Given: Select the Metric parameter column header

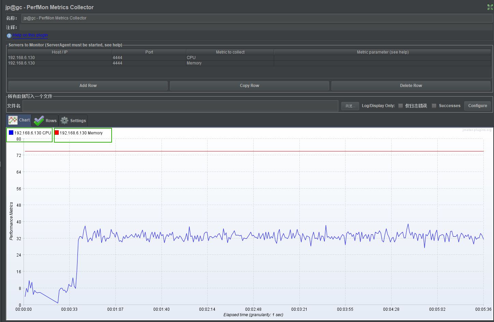Looking at the screenshot, I should 383,52.
